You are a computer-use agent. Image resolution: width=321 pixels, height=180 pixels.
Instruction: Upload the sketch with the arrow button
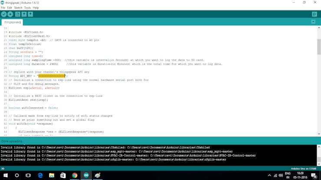pyautogui.click(x=10, y=14)
